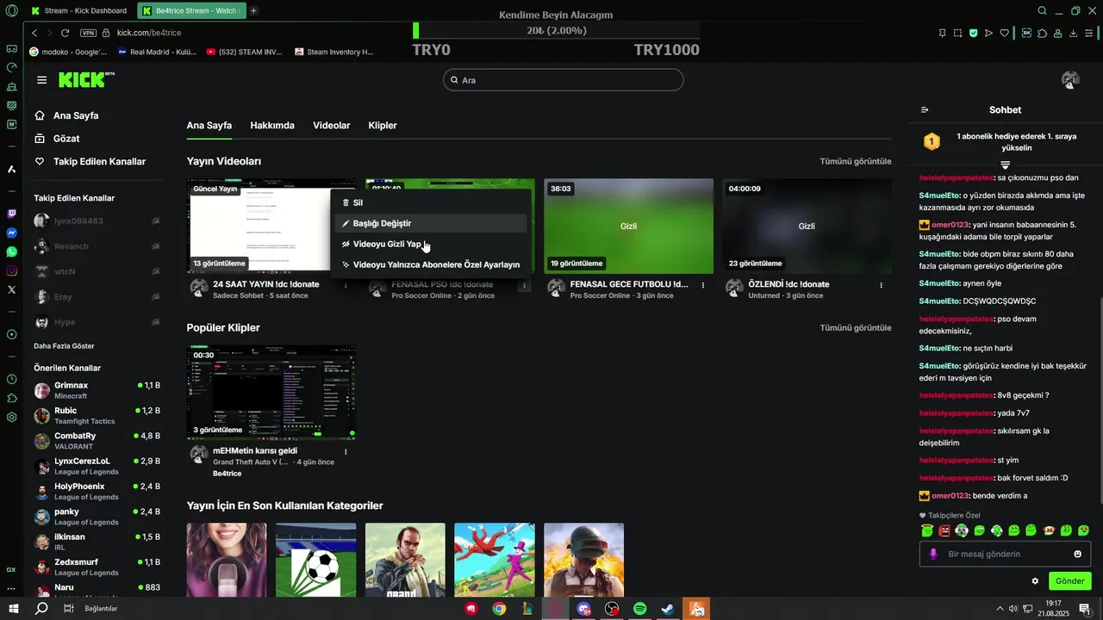1103x620 pixels.
Task: Click the Kick search field 'Ara'
Action: (x=564, y=80)
